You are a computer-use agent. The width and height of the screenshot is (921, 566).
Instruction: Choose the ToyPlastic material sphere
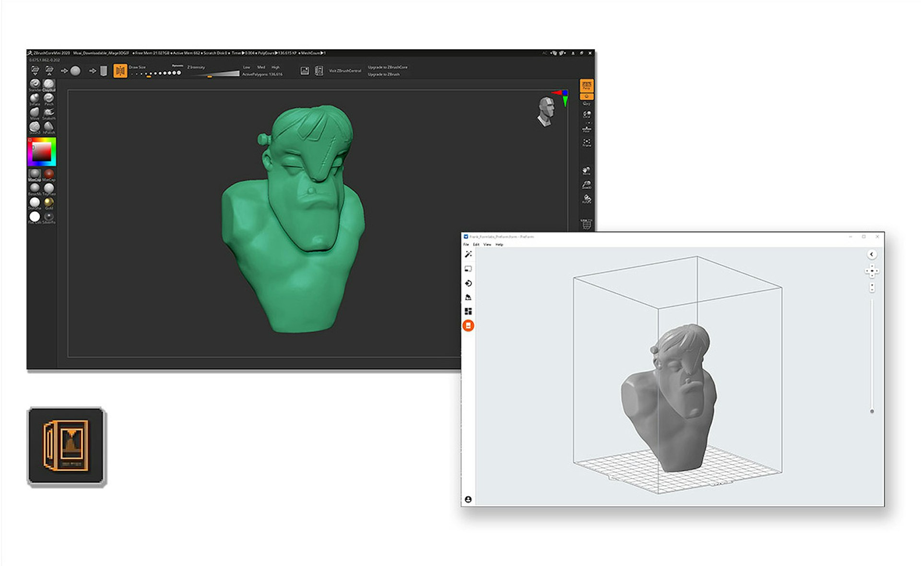[x=49, y=189]
